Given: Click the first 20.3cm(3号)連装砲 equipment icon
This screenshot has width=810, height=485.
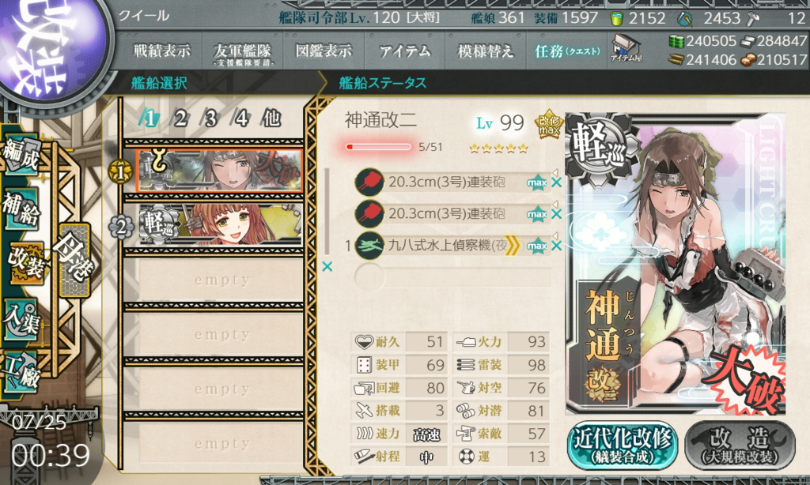Looking at the screenshot, I should [369, 182].
